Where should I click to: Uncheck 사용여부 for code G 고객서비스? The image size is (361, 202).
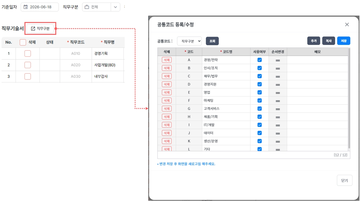(x=260, y=108)
